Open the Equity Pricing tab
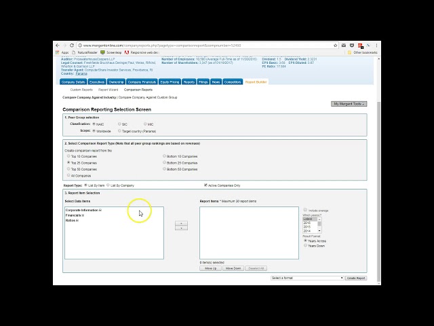Viewport: 434px width, 326px height. point(170,82)
